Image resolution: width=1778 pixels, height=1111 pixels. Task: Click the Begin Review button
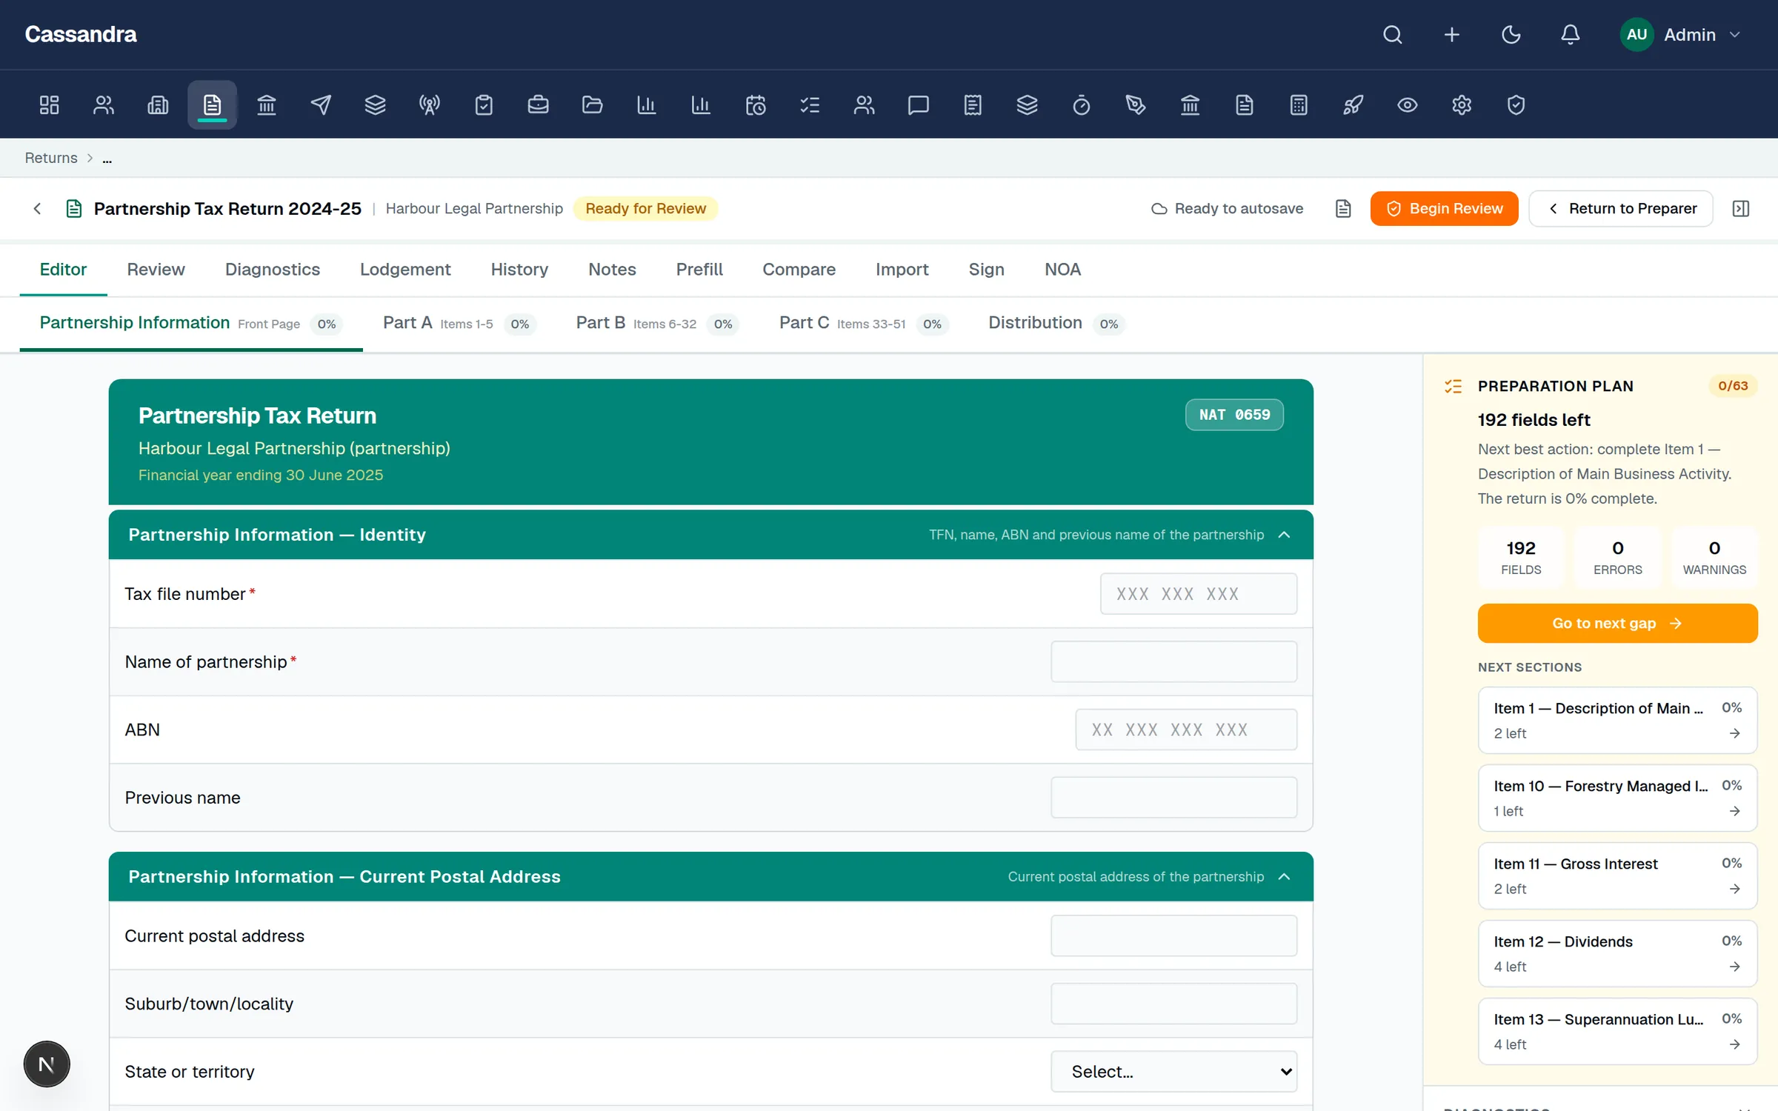pos(1444,209)
